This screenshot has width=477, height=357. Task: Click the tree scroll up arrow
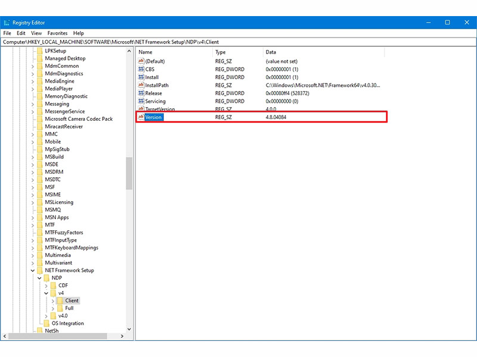click(x=129, y=51)
